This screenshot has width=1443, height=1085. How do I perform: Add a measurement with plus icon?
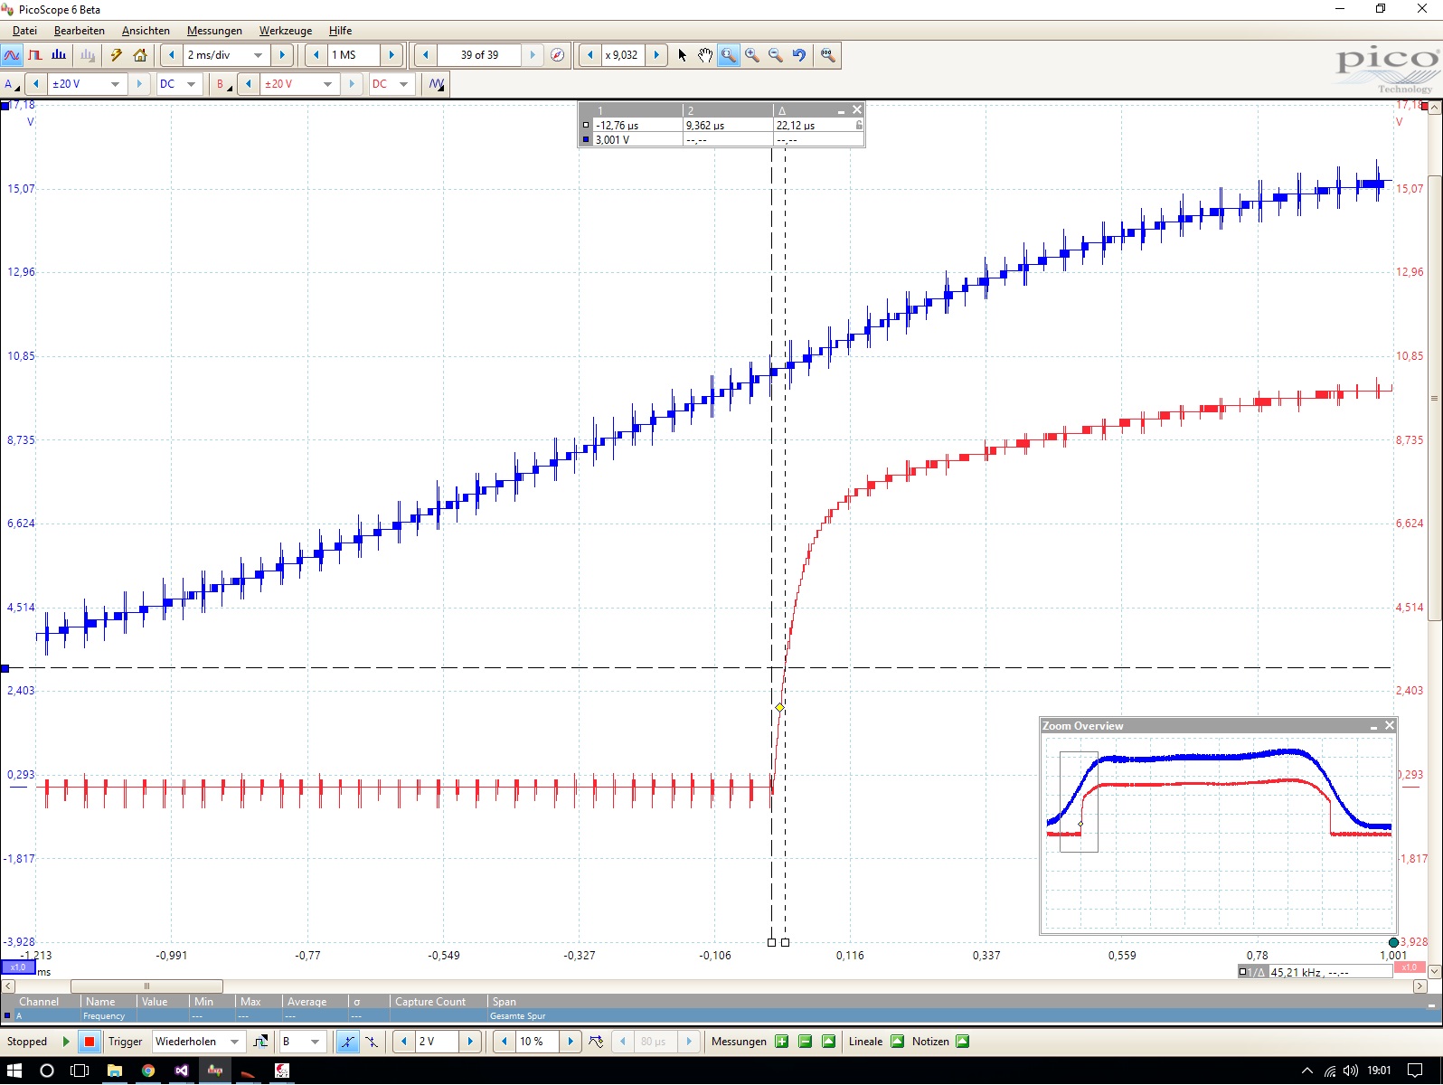point(782,1042)
